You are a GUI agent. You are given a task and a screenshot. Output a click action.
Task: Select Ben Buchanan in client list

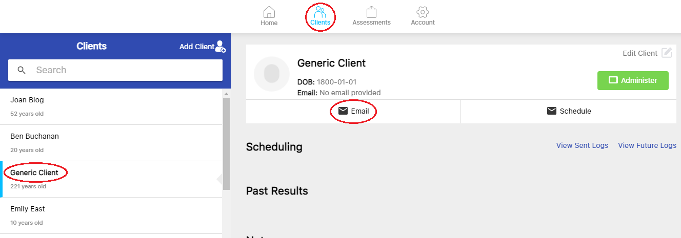(x=111, y=143)
